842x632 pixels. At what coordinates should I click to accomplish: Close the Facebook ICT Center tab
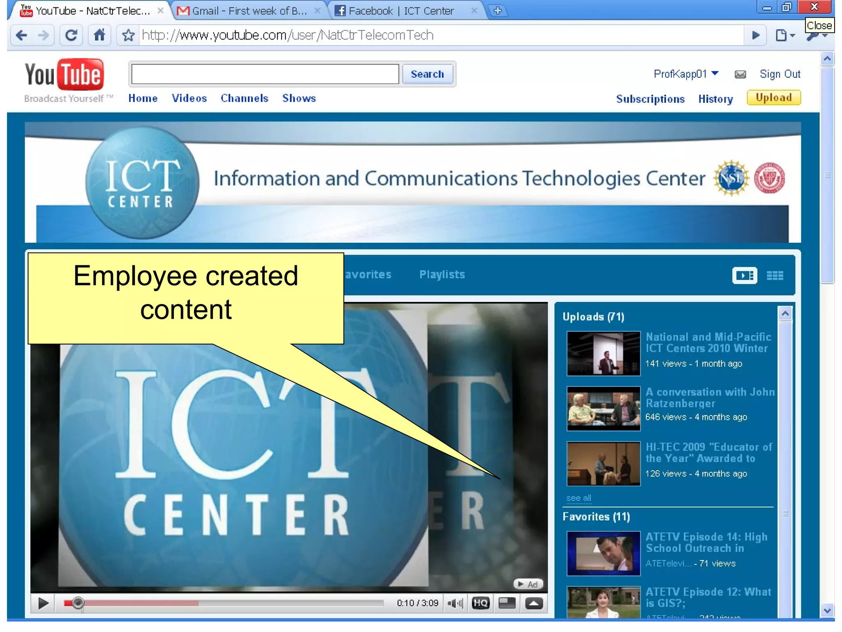[474, 11]
